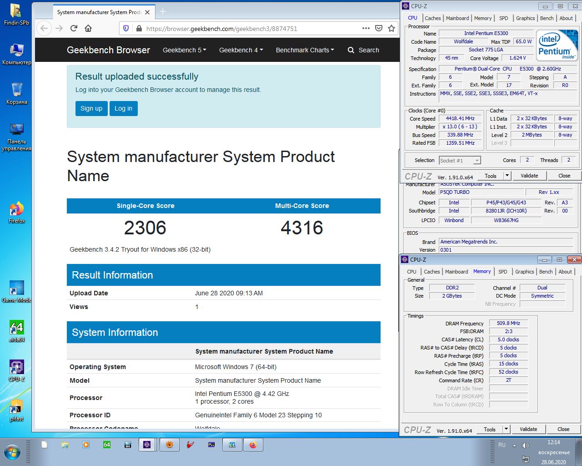Bookmark this page with the star
This screenshot has width=582, height=466.
point(391,28)
